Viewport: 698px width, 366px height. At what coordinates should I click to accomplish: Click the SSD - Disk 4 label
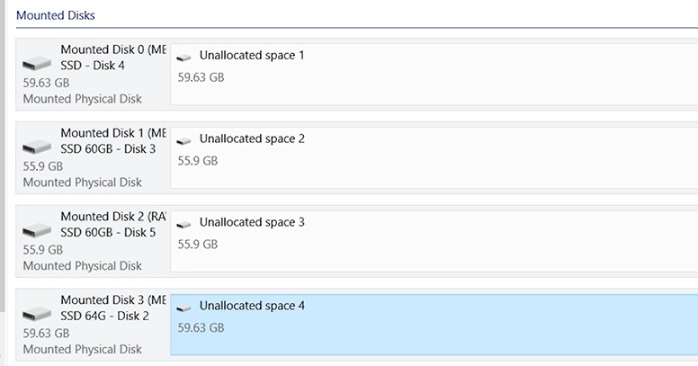[x=93, y=66]
